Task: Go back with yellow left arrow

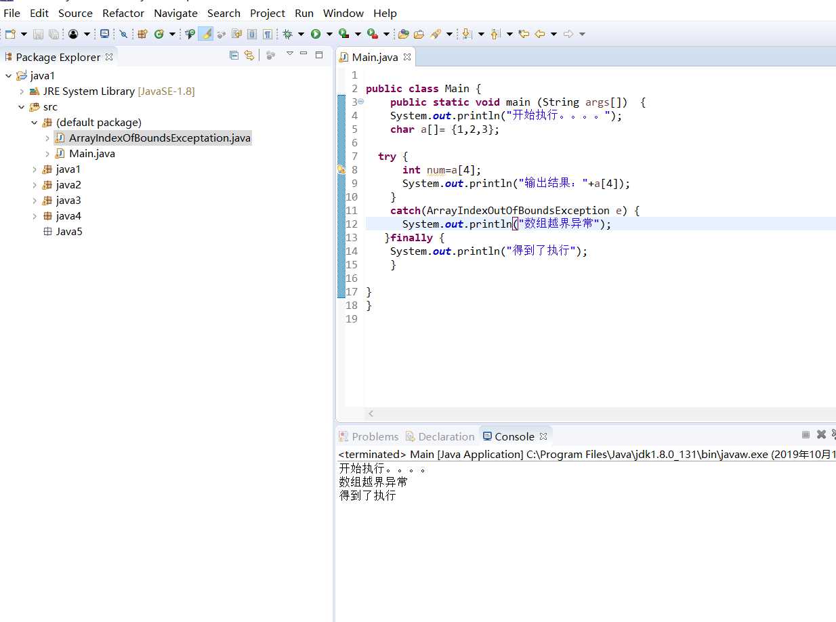Action: 540,34
